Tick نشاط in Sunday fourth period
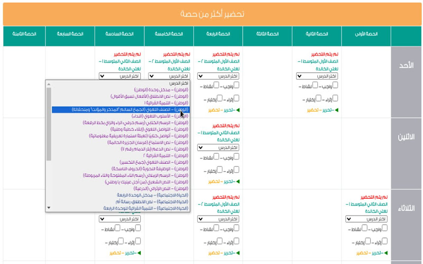Screen dimensions: 423x264 (x=216, y=85)
